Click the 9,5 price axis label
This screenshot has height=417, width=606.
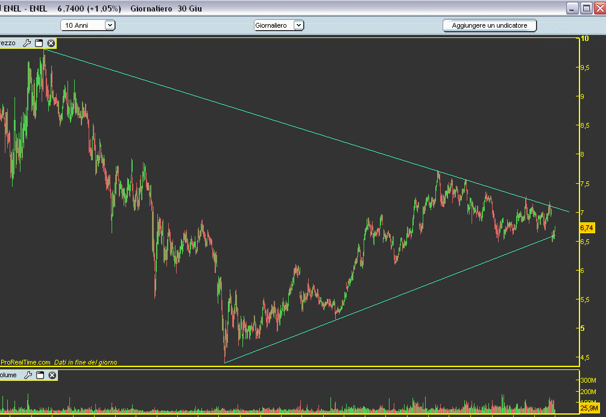585,67
